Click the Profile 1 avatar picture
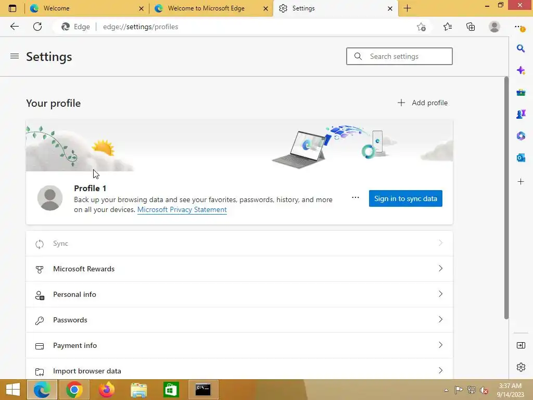Viewport: 533px width, 400px height. tap(50, 198)
